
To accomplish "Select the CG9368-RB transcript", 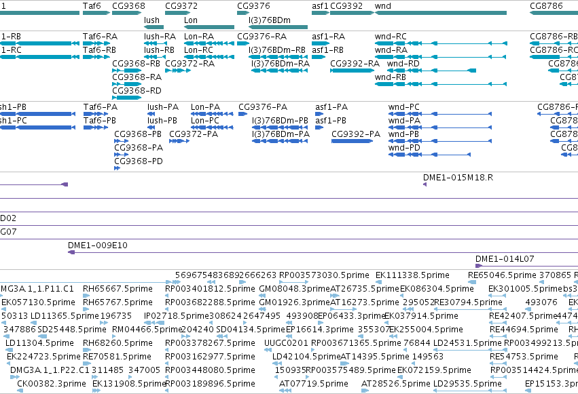I will pos(127,71).
